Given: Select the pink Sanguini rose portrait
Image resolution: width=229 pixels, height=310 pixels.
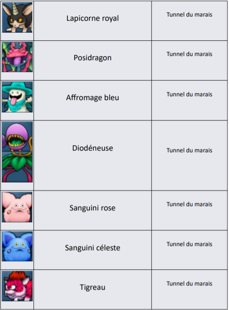Looking at the screenshot, I should 17,207.
